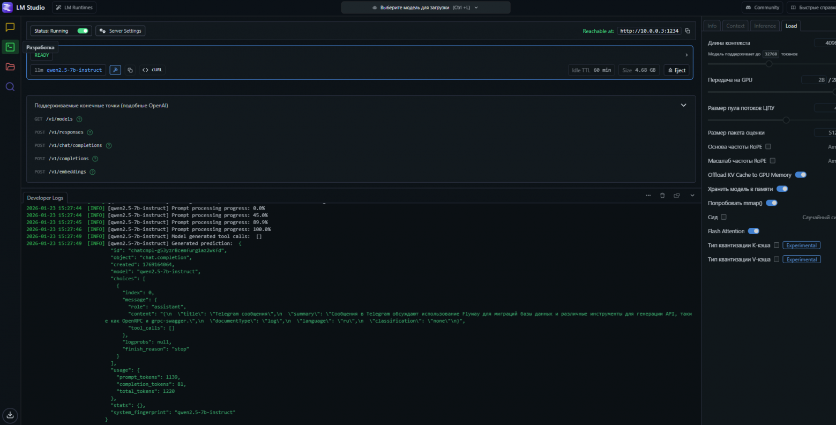Copy the server address next to Reachable at
Image resolution: width=836 pixels, height=425 pixels.
pos(688,31)
